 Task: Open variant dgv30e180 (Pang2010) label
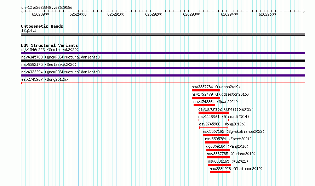point(227,146)
